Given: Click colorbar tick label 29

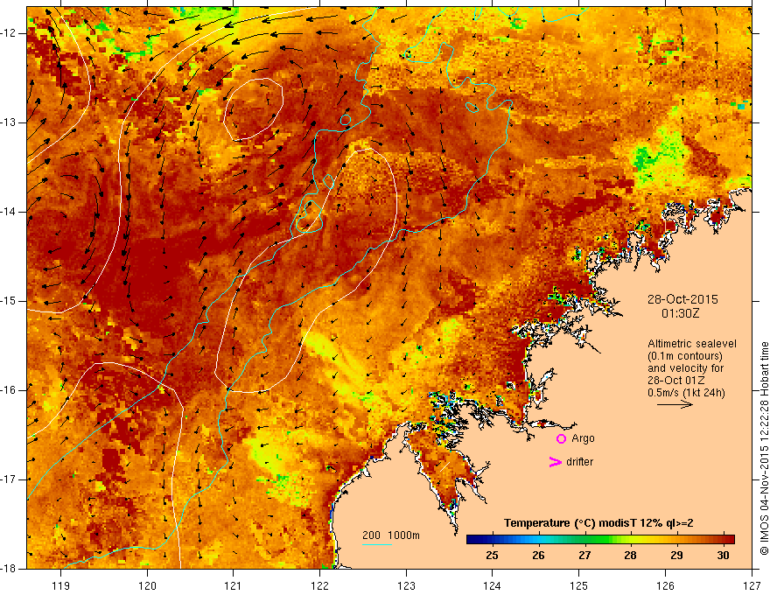Looking at the screenshot, I should coord(676,556).
